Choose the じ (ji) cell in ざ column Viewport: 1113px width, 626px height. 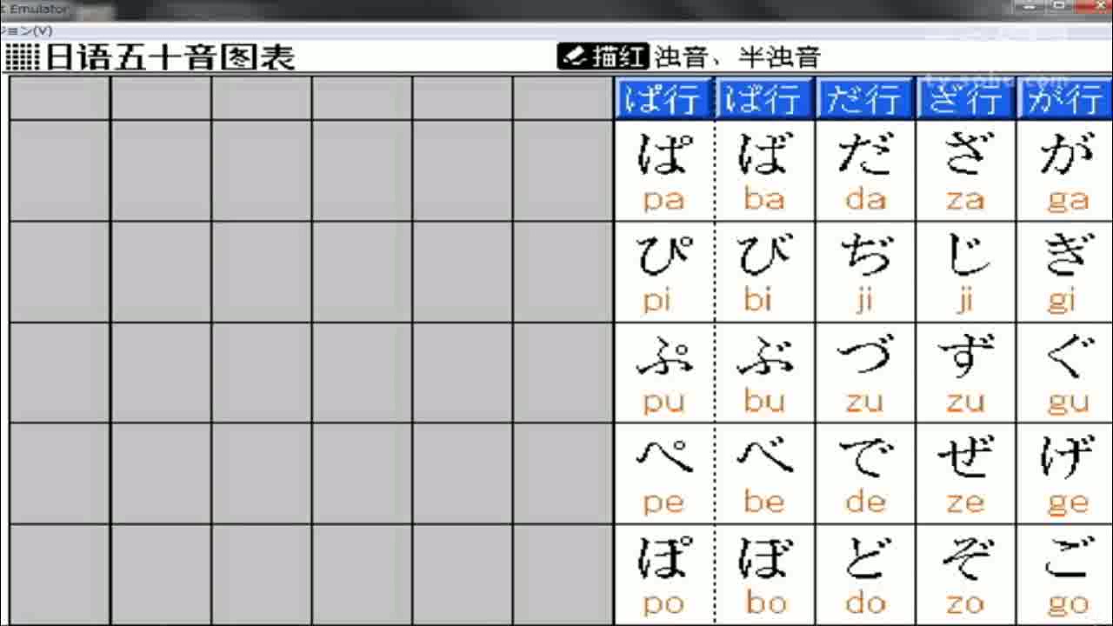click(x=966, y=272)
